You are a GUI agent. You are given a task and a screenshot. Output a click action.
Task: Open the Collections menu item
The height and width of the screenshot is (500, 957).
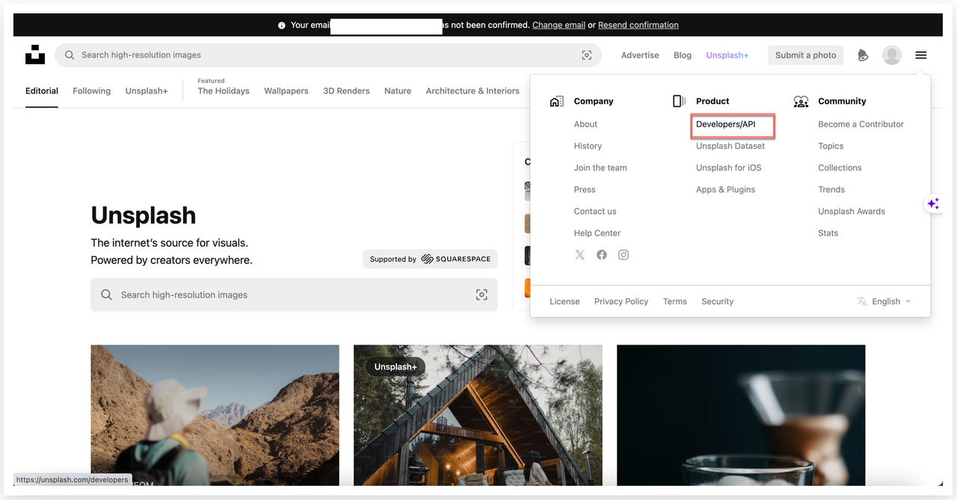840,167
